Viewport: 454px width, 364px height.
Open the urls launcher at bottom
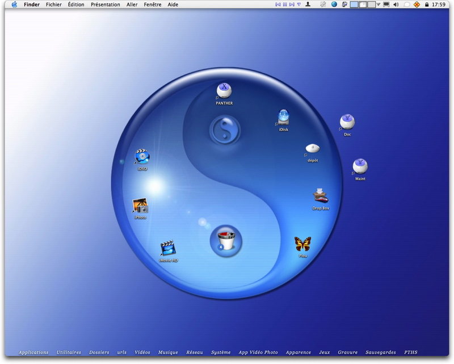pyautogui.click(x=121, y=353)
